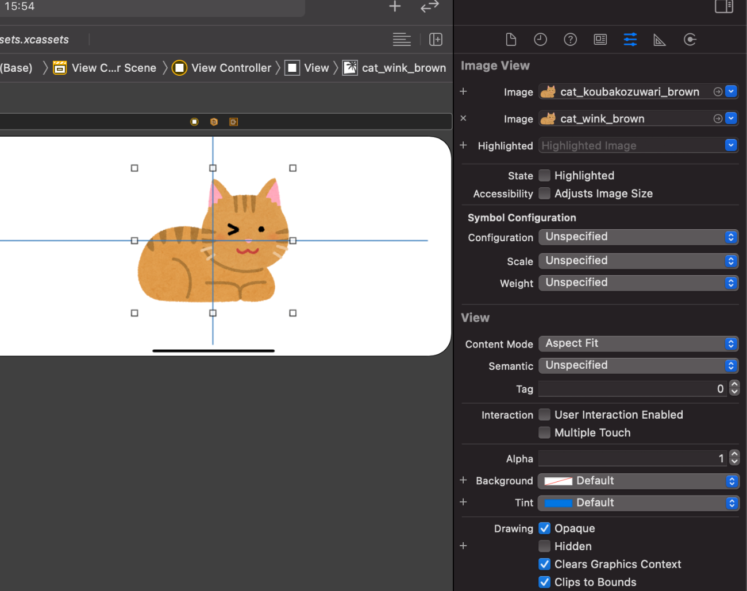Remove the cat_wink_brown image variation
Image resolution: width=747 pixels, height=591 pixels.
coord(463,118)
